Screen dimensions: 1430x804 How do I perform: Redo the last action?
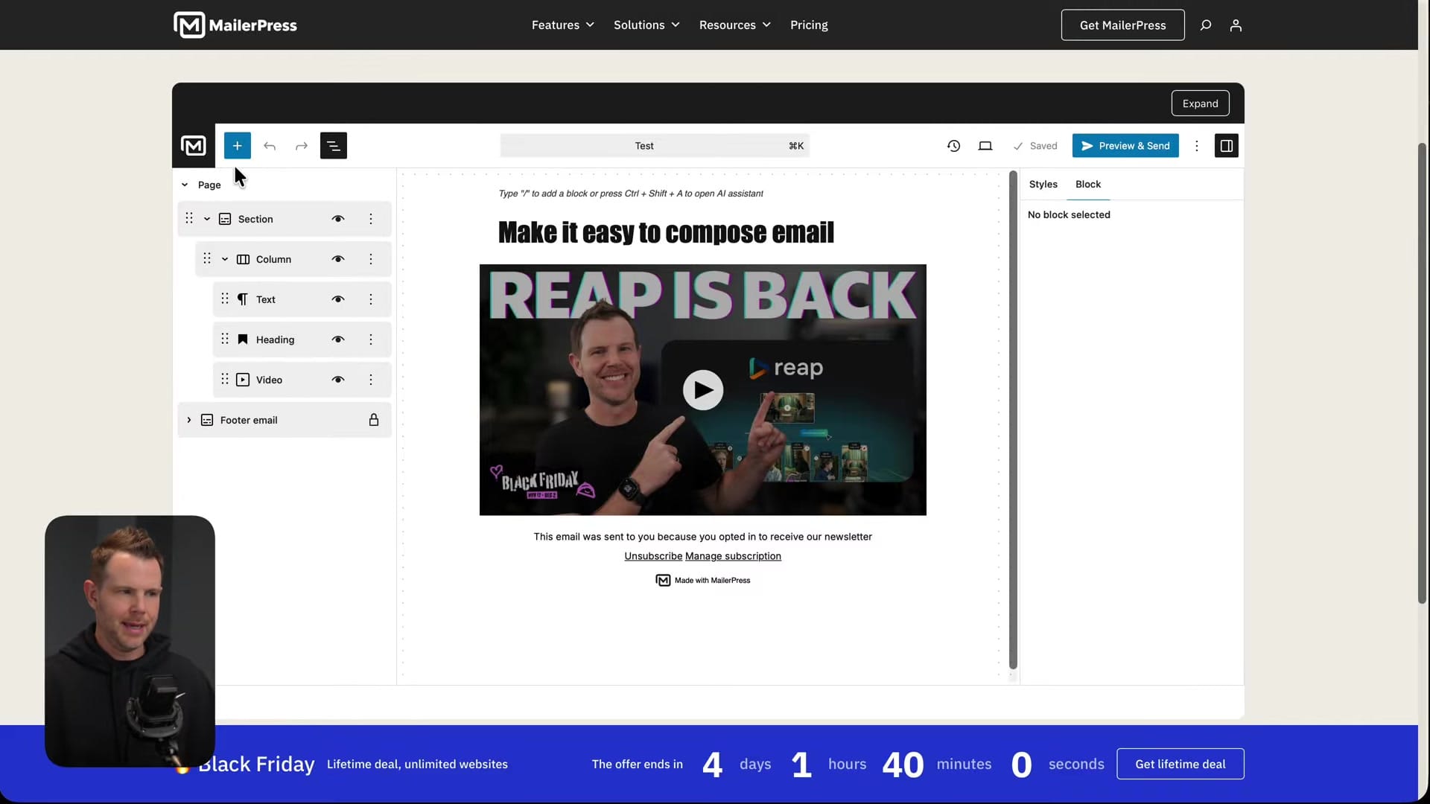point(302,146)
